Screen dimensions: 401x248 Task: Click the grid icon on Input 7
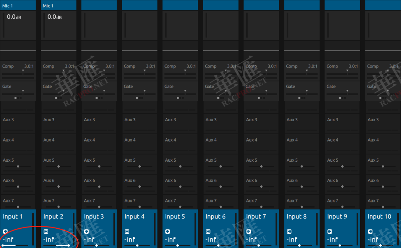click(x=248, y=231)
